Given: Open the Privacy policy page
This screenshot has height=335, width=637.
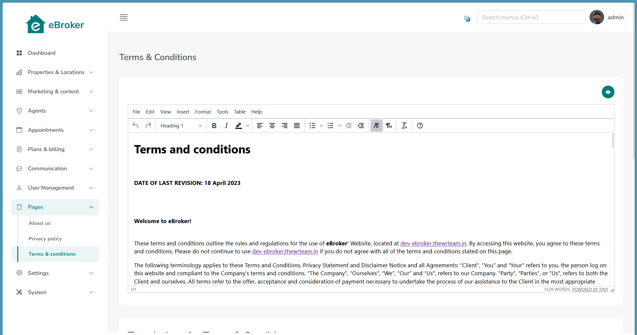Looking at the screenshot, I should point(45,238).
